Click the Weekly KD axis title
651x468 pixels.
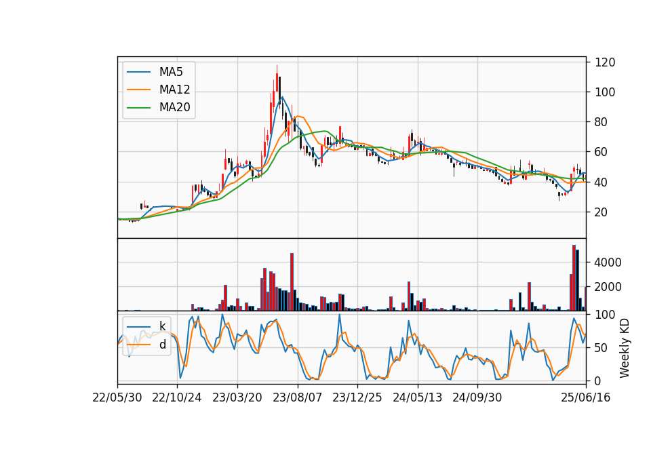pos(625,349)
